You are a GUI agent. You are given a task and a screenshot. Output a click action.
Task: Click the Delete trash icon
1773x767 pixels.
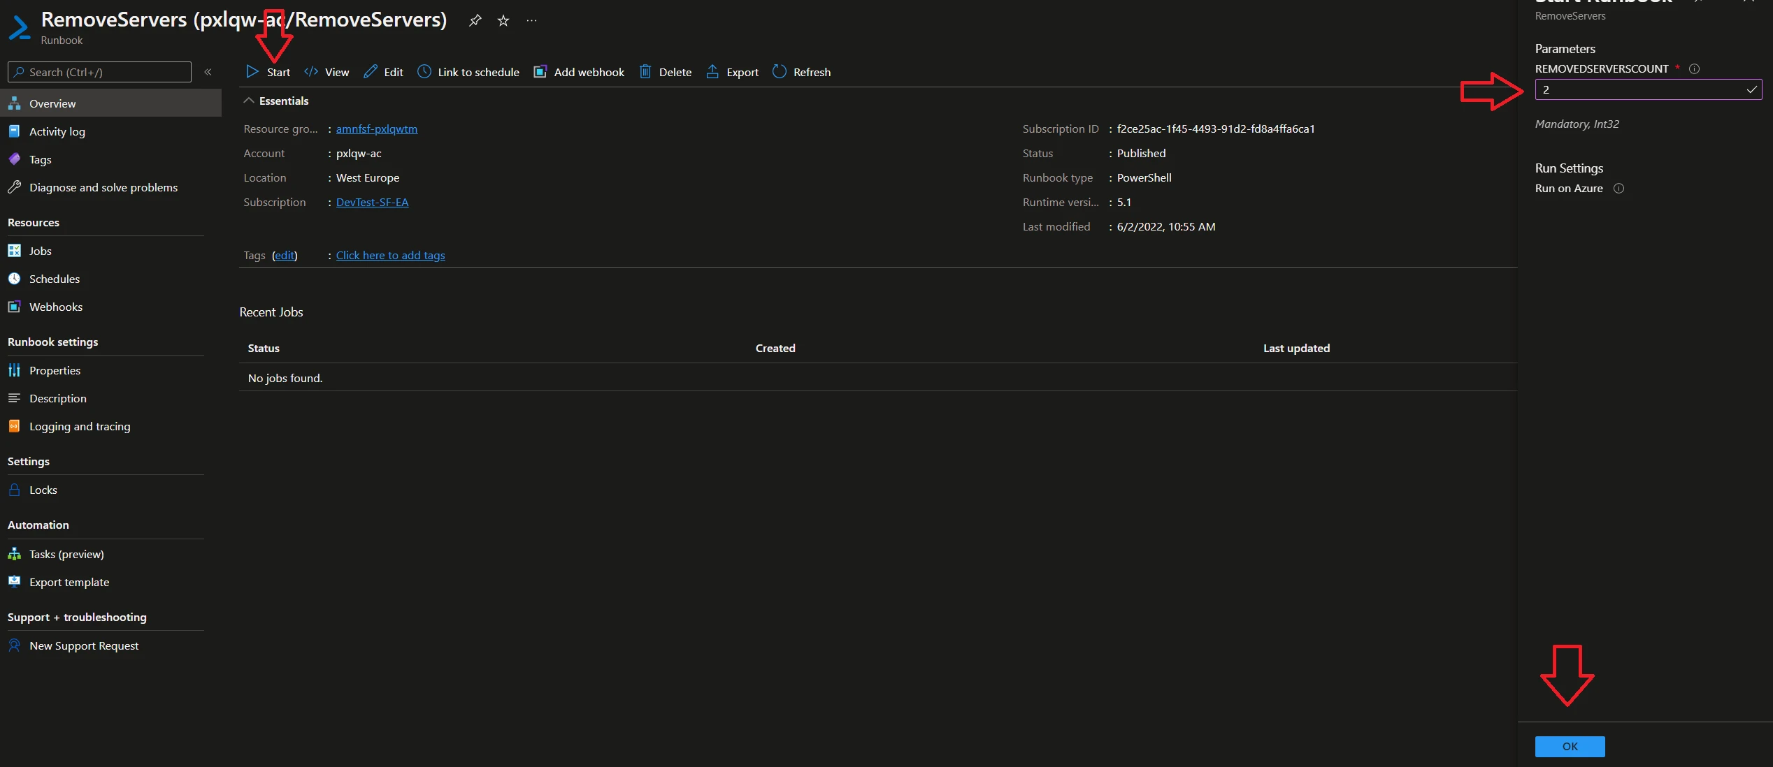645,71
